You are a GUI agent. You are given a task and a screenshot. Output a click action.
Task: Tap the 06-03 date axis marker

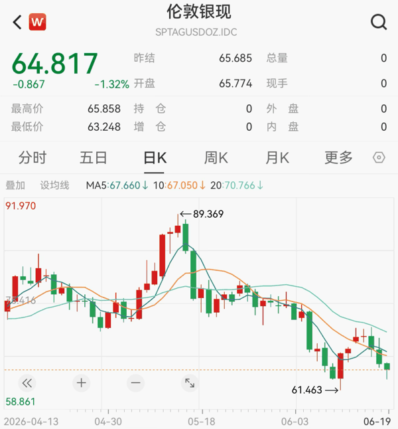click(x=295, y=422)
